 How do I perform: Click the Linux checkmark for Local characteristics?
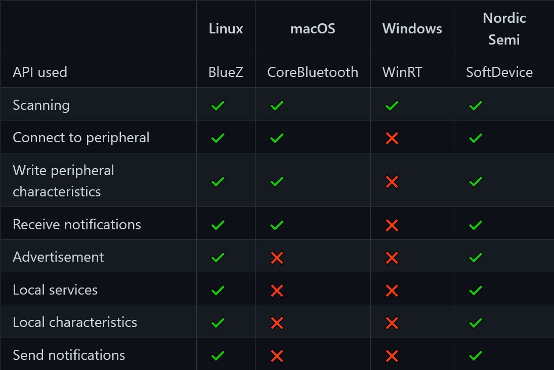click(218, 322)
